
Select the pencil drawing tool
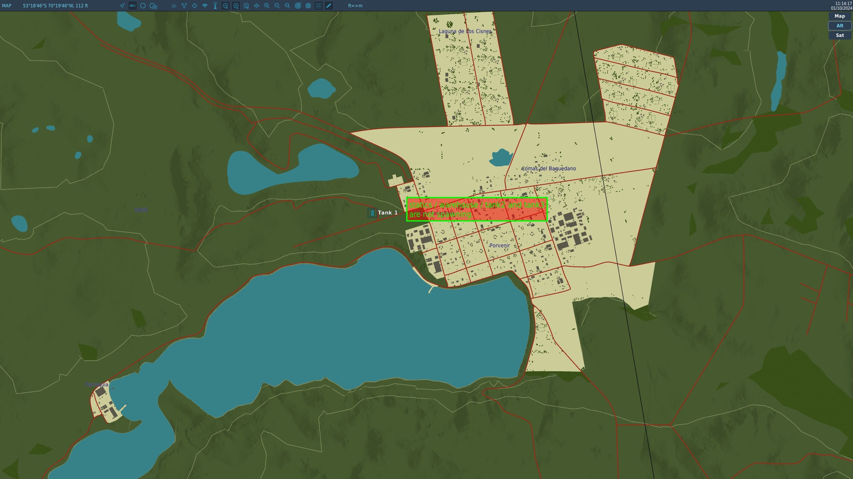tap(329, 6)
